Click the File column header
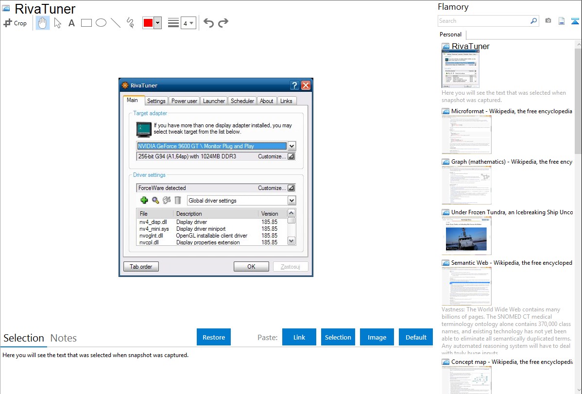Screen dimensions: 582x394 tap(155, 214)
